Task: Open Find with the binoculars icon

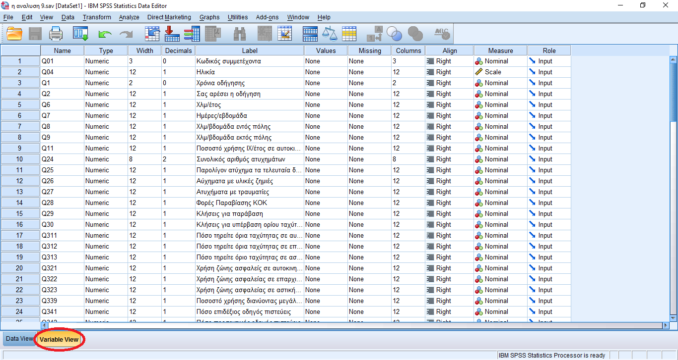Action: tap(240, 34)
